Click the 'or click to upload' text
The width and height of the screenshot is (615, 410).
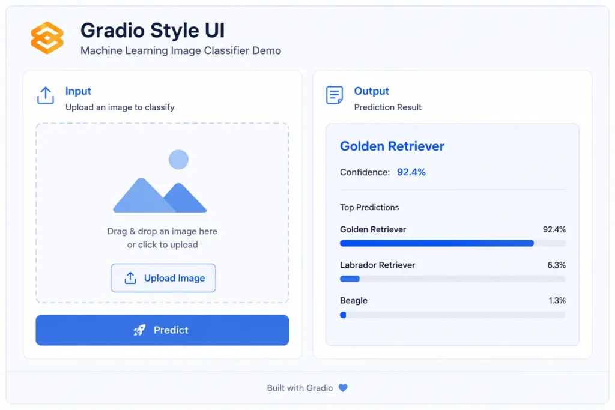(x=162, y=244)
